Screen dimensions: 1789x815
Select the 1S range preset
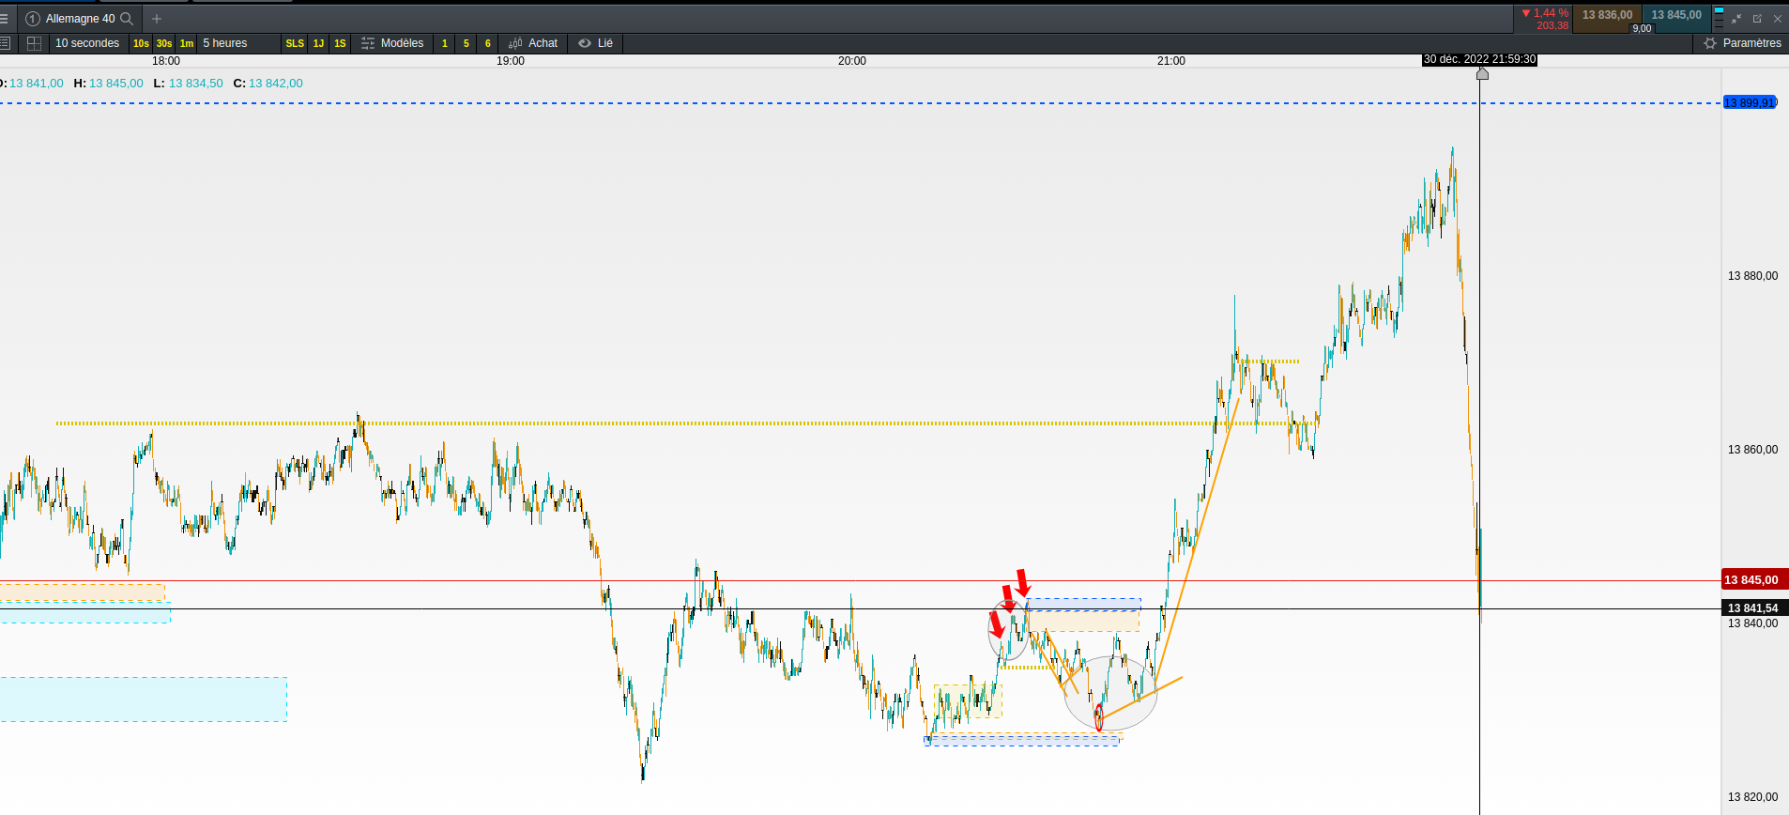pos(340,43)
